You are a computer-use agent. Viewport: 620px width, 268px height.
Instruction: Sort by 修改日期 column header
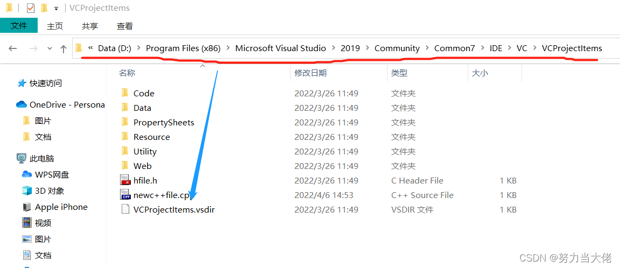311,73
